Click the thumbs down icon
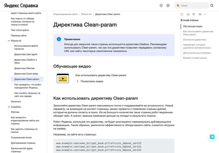Screen dimensions: 219x153 [x=194, y=14]
